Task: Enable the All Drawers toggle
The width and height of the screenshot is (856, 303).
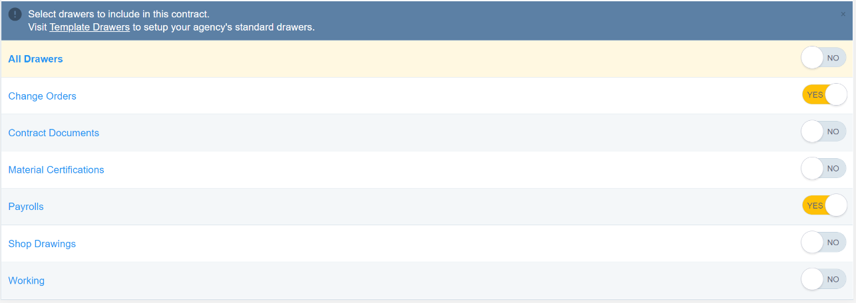Action: tap(823, 58)
